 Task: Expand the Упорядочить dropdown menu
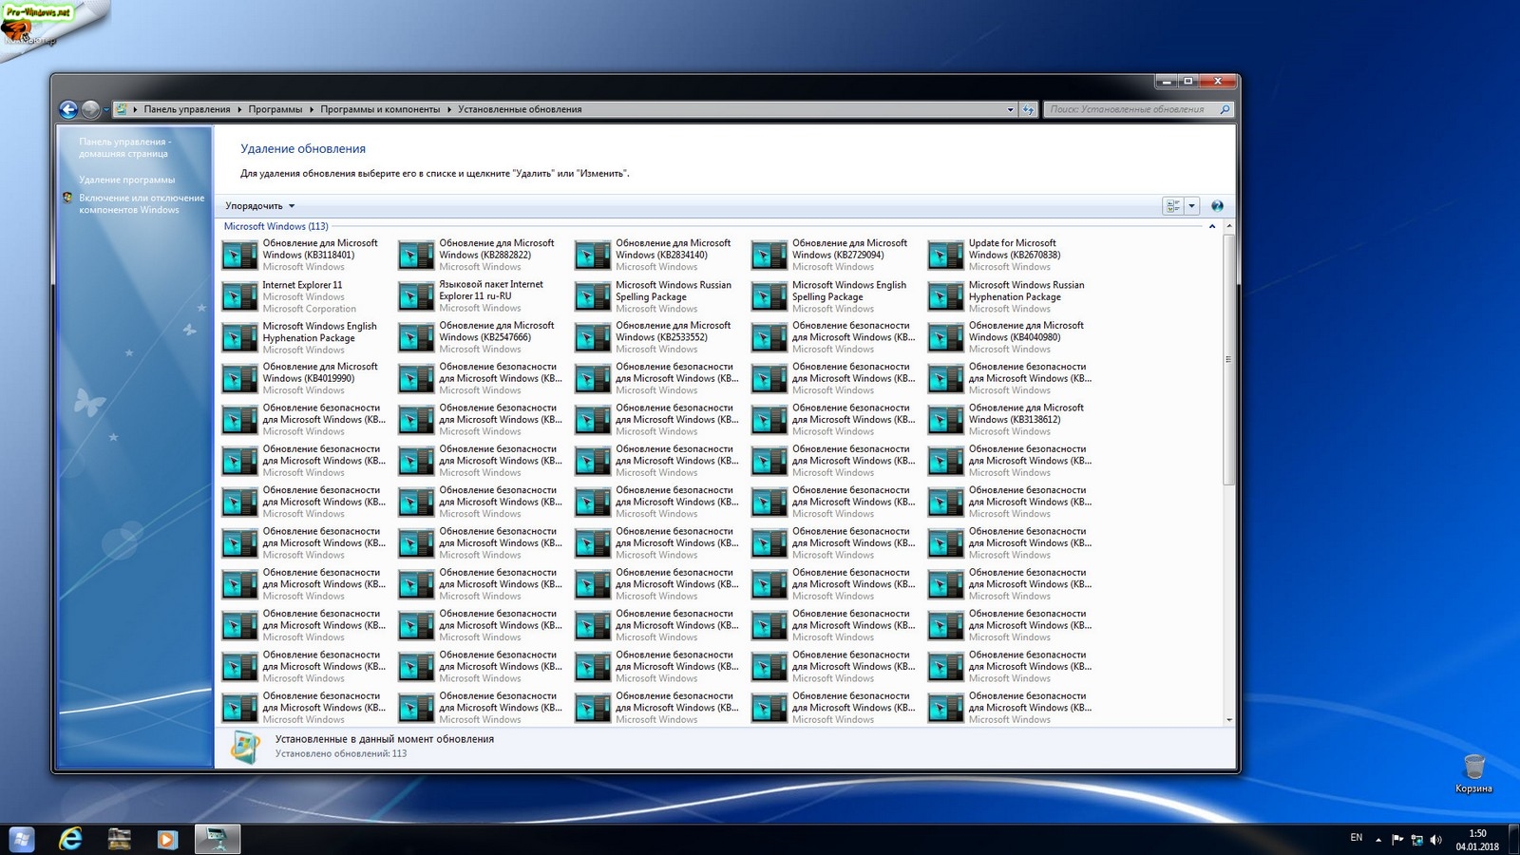tap(259, 206)
